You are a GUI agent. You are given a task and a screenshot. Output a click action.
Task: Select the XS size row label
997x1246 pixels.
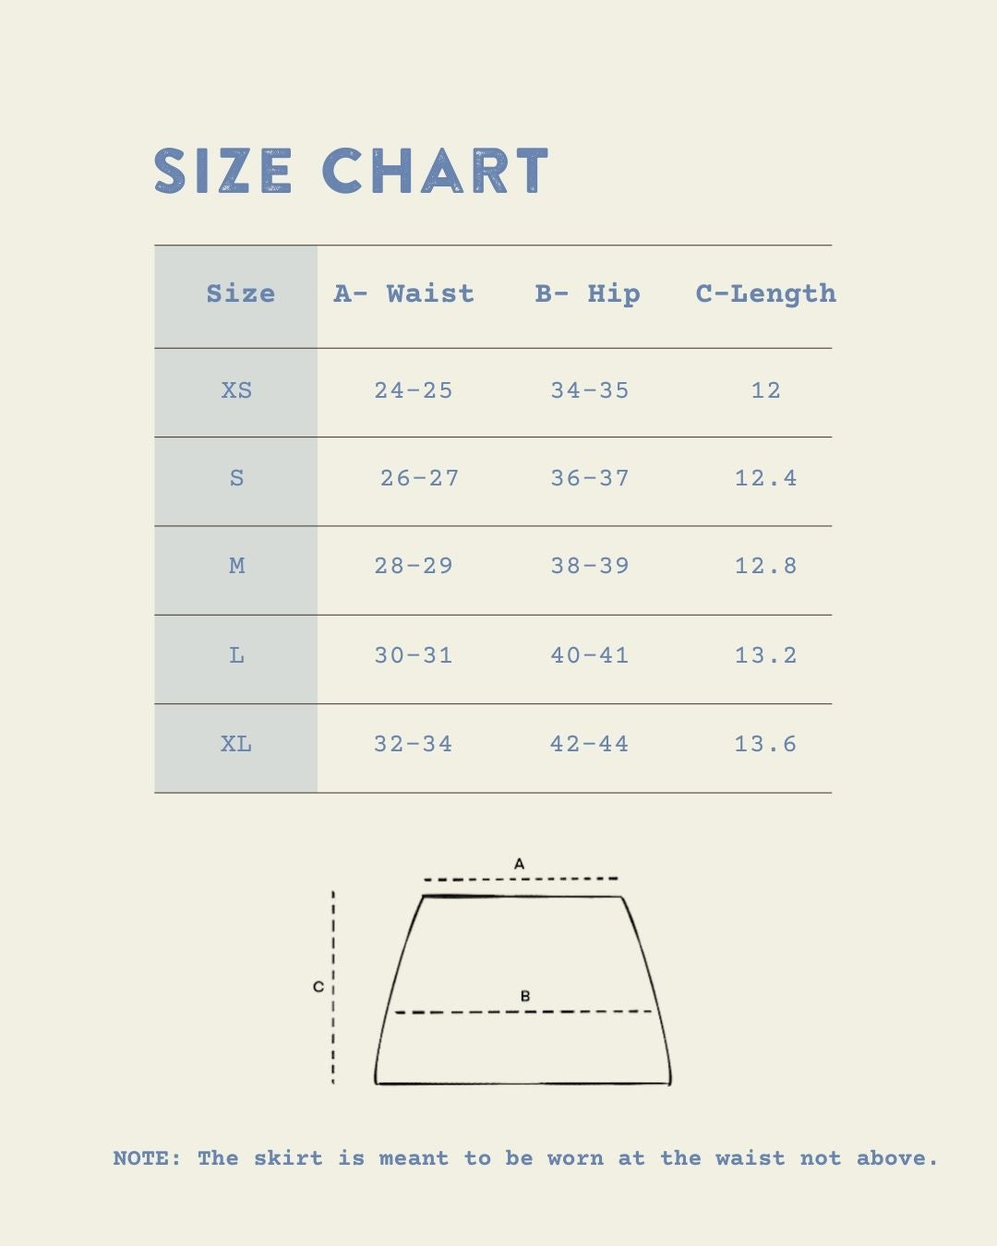click(236, 390)
